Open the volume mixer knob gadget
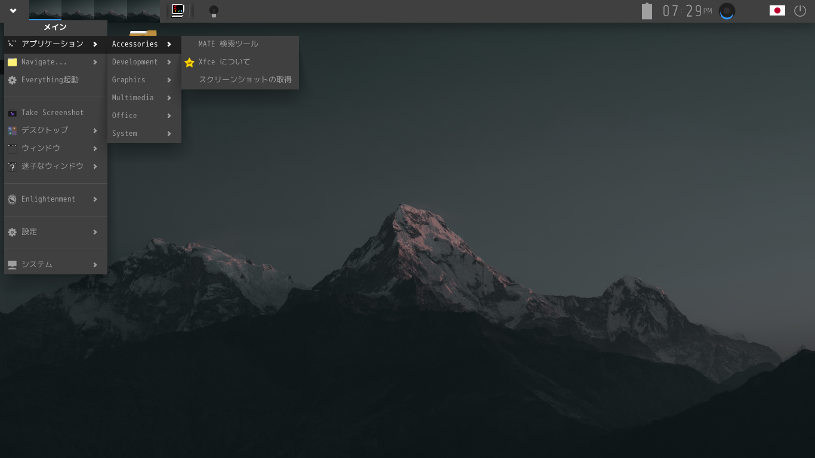815x458 pixels. tap(727, 11)
